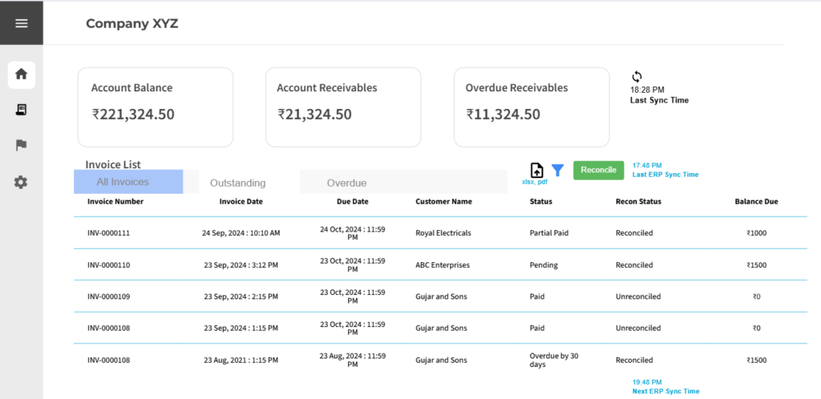Select the Account Balance card

[156, 107]
